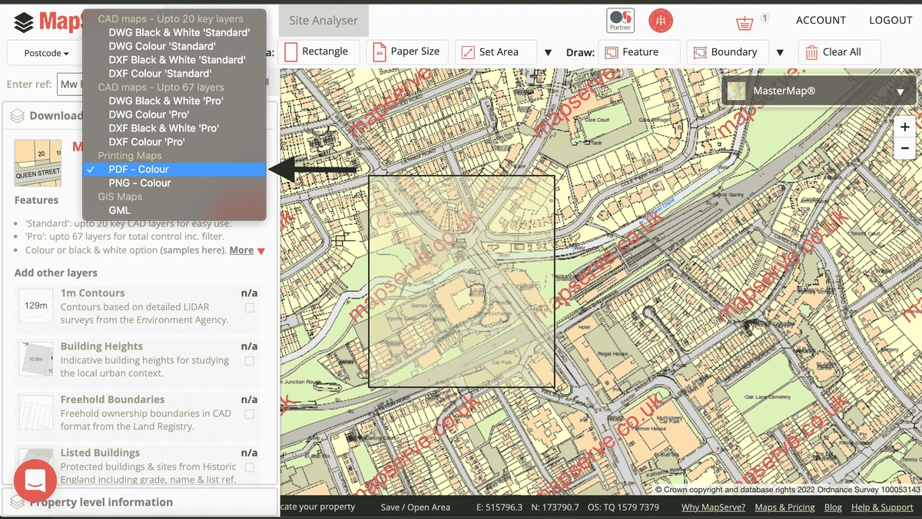Select DWG Black & White 'Standard' format
The width and height of the screenshot is (922, 519).
tap(174, 32)
